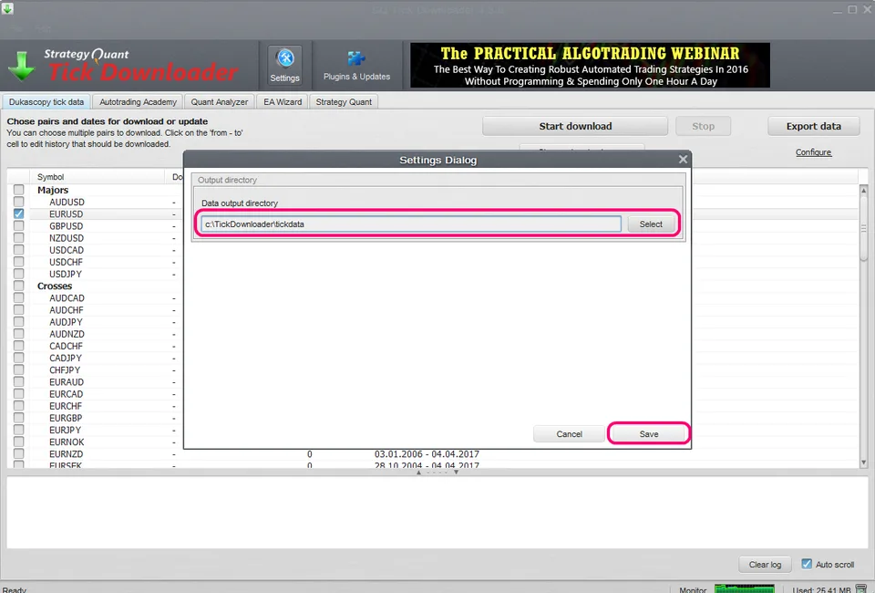Open the Autotrading Academy tab

pos(138,101)
